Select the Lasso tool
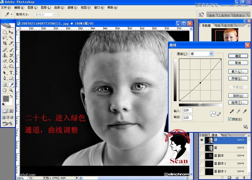This screenshot has height=180, width=252. [5, 37]
